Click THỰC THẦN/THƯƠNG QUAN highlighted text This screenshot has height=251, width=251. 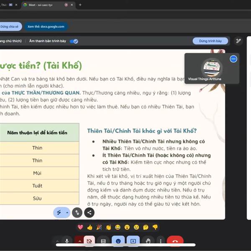(x=46, y=93)
